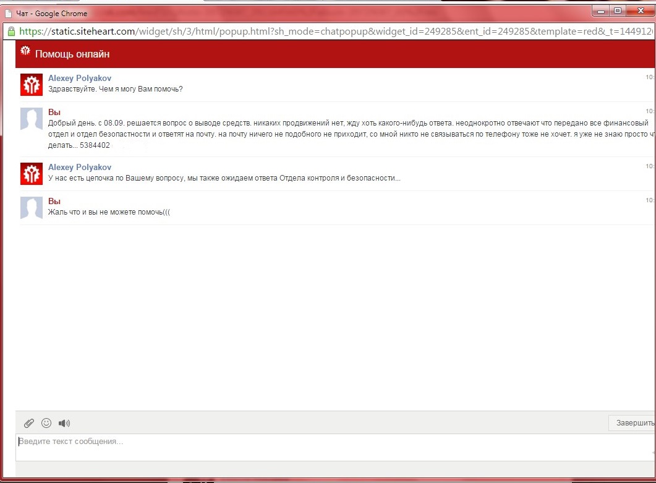Mute chat sounds with the speaker icon

click(x=64, y=423)
